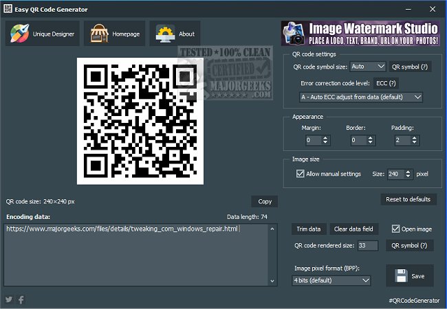Click the Copy button
The image size is (447, 309).
click(x=265, y=201)
